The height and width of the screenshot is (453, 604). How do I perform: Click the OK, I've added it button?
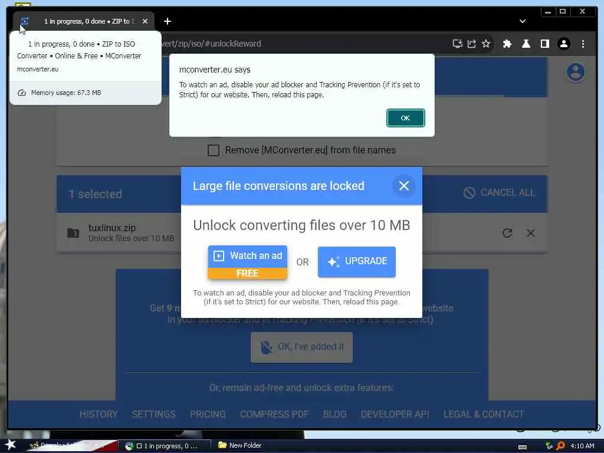pos(301,347)
